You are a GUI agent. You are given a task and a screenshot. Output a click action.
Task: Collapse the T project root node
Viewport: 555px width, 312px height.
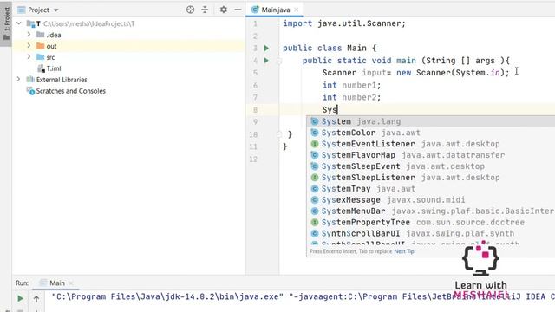click(x=19, y=23)
